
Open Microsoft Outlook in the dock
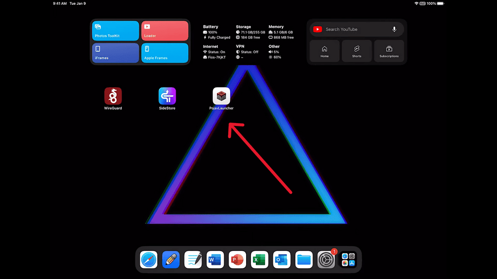coord(282,260)
